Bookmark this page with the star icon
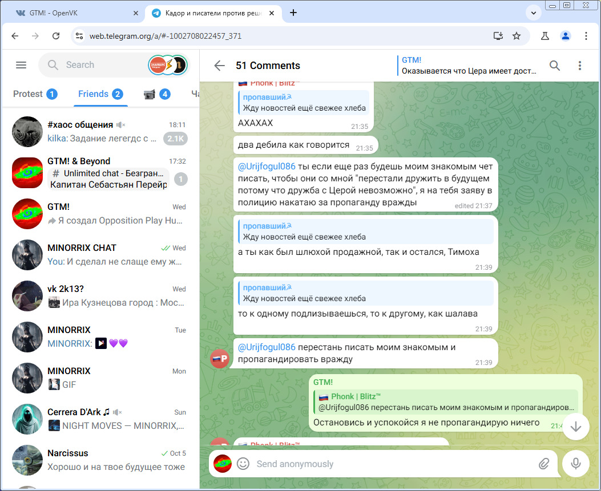Image resolution: width=601 pixels, height=491 pixels. 517,36
